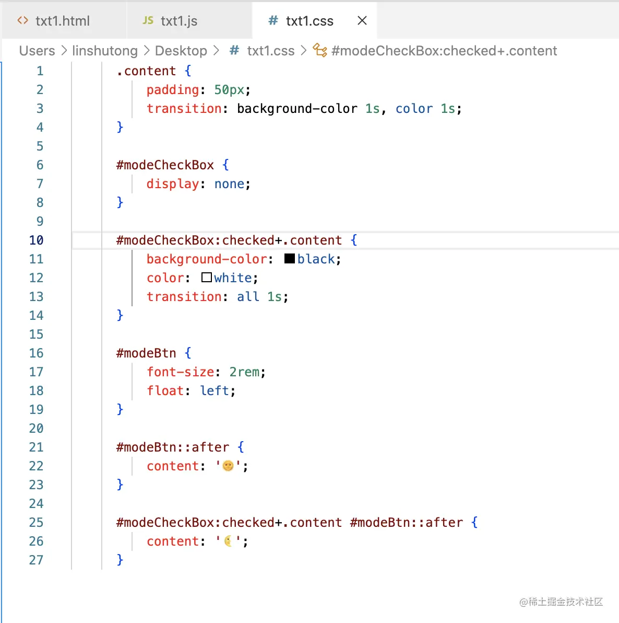Click the moon emoji content value
Screen dimensions: 619x623
228,541
